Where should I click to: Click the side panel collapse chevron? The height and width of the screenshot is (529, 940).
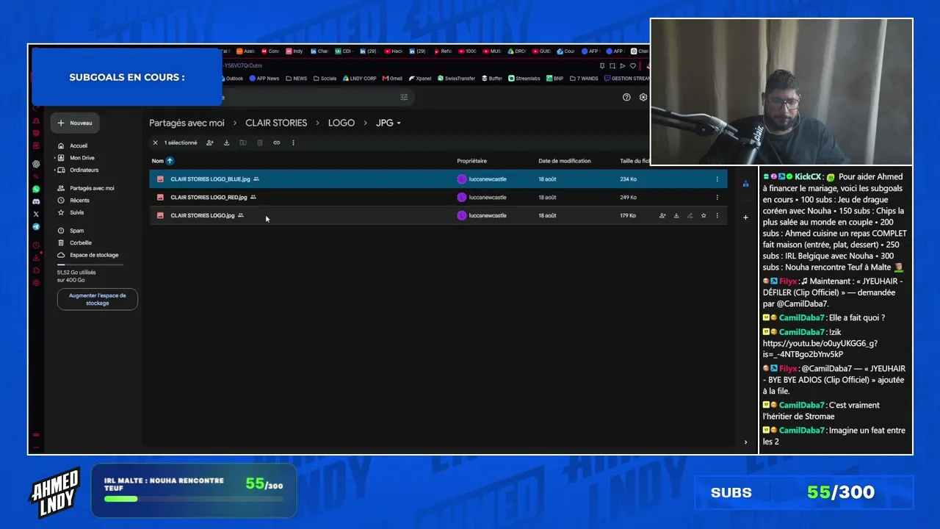[745, 442]
